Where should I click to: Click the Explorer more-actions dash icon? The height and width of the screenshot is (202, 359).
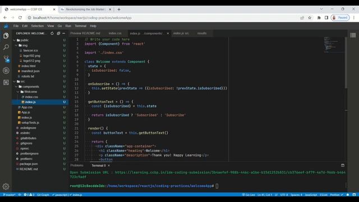(64, 34)
